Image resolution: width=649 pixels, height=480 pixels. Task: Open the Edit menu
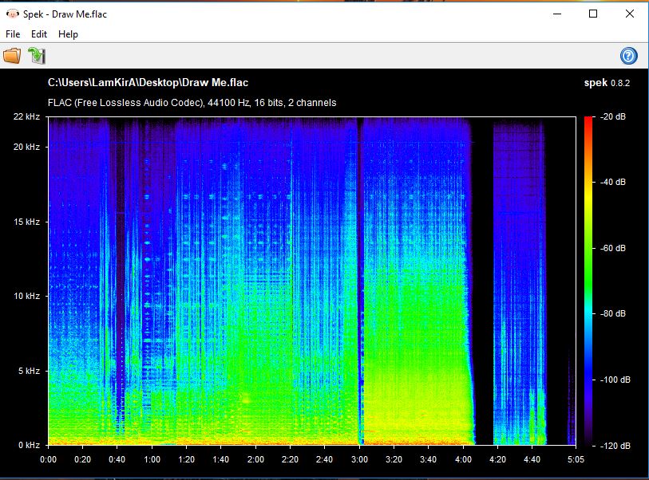pos(39,34)
